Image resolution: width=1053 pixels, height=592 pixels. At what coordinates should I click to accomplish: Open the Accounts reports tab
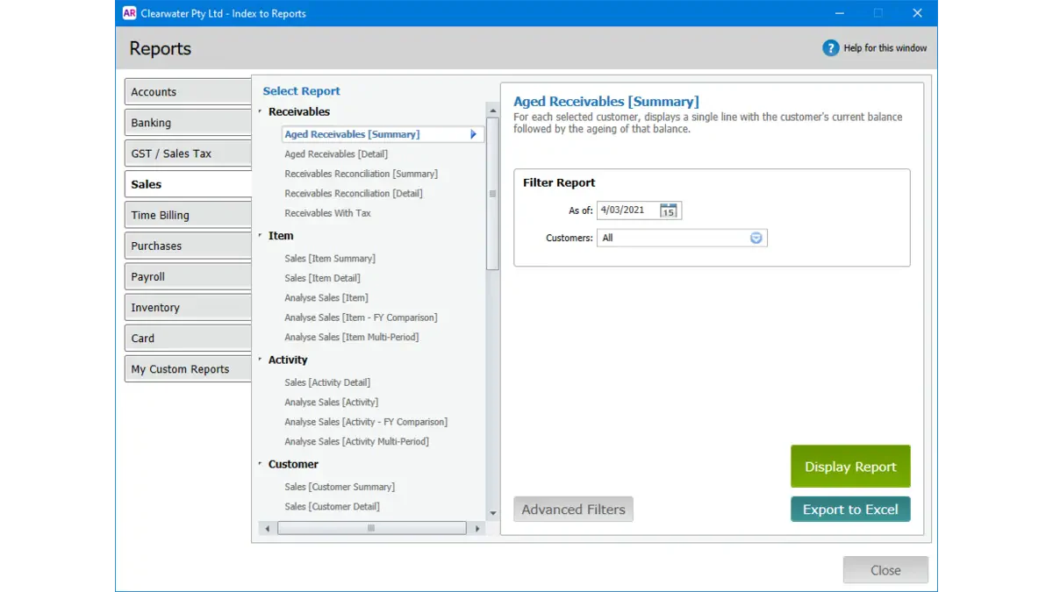point(188,92)
